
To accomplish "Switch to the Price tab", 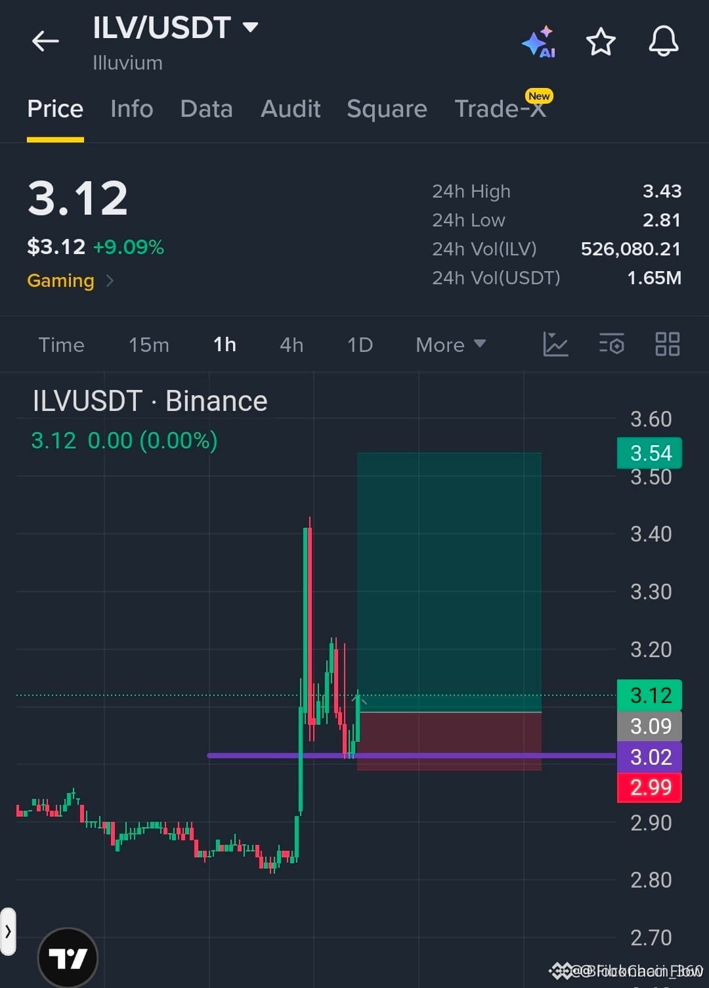I will (x=55, y=109).
